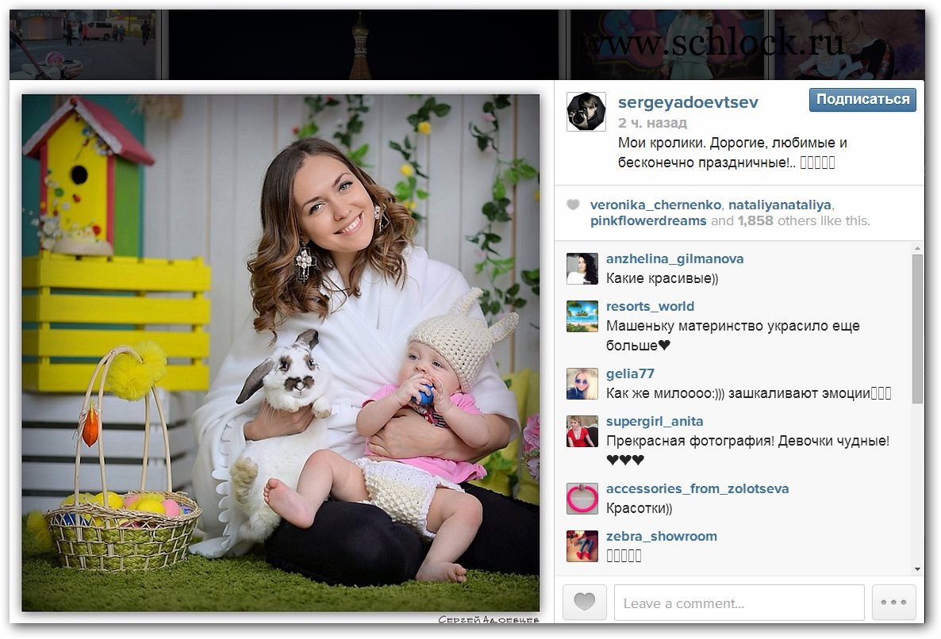The height and width of the screenshot is (639, 941).
Task: Click the comments scrollbar down arrow
Action: (918, 569)
